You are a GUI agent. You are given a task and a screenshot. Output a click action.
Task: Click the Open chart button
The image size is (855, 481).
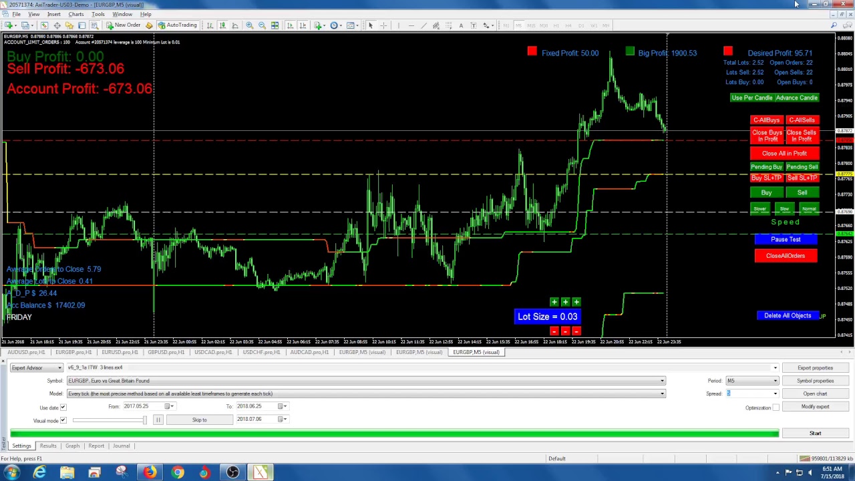coord(815,393)
